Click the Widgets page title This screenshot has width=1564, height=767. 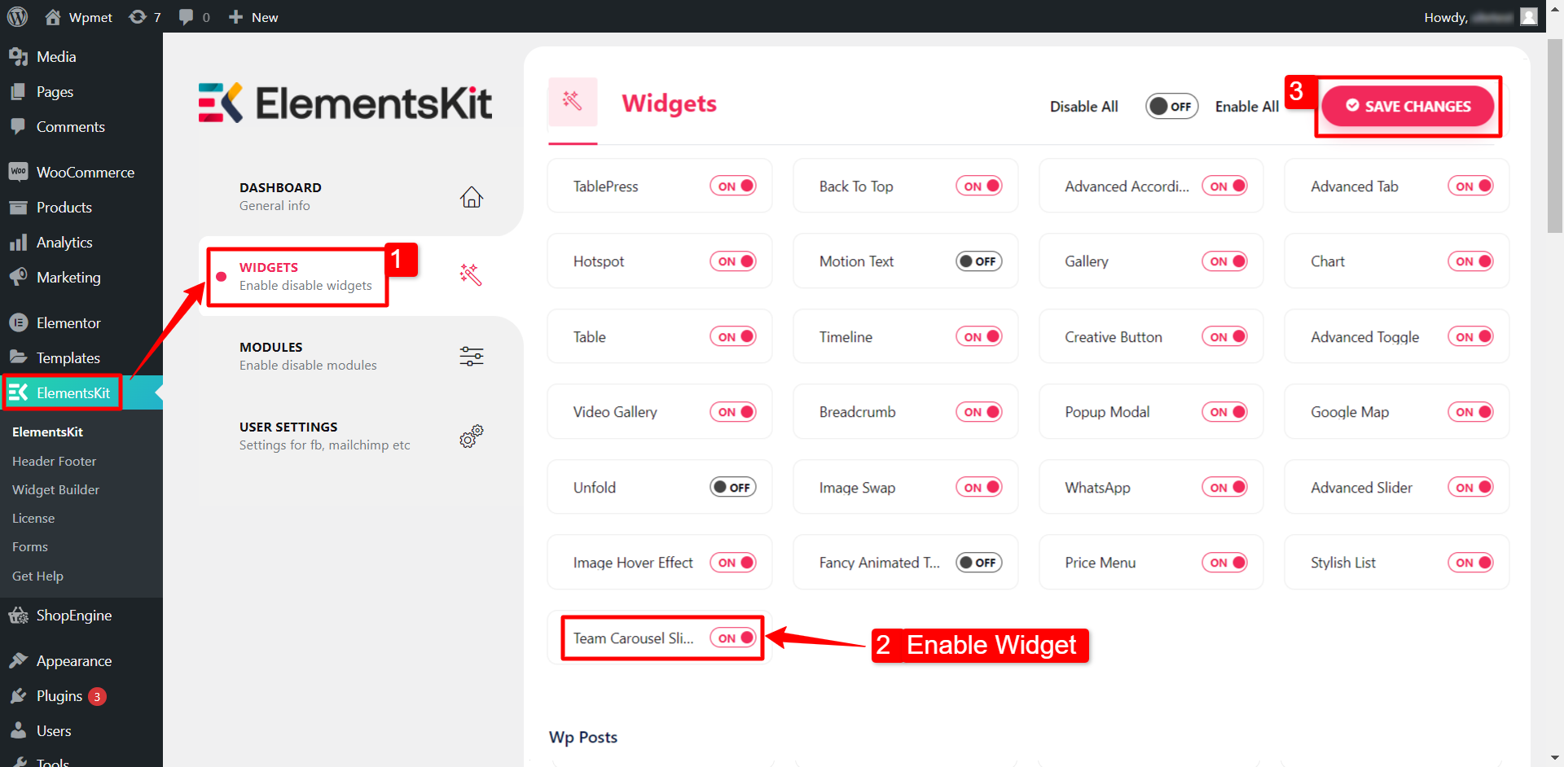coord(669,103)
